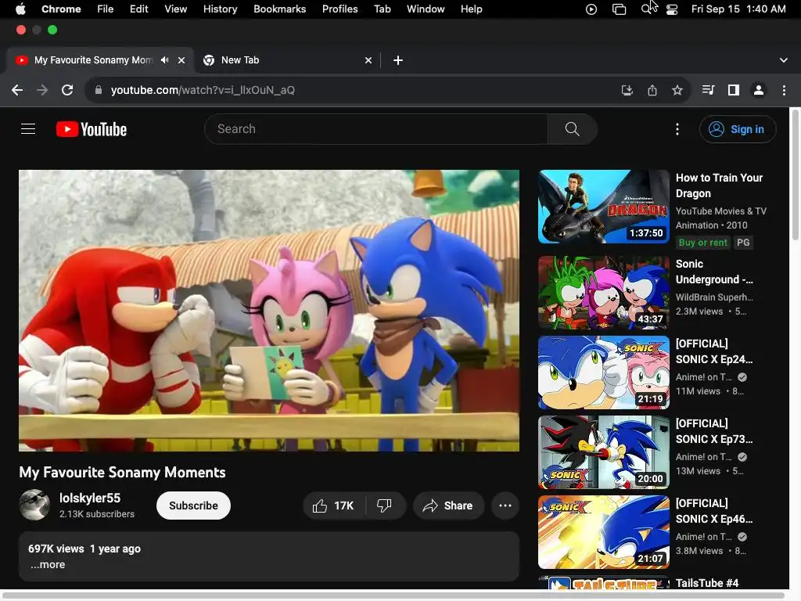Viewport: 801px width, 601px height.
Task: Reload the YouTube page
Action: [67, 91]
